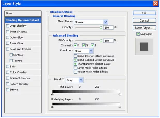Toggle the Bevel and Emboss checkbox
This screenshot has width=160, height=118.
(7, 49)
